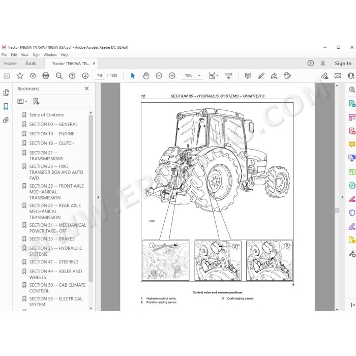Go to next page arrow
This screenshot has width=356, height=356.
pos(85,76)
